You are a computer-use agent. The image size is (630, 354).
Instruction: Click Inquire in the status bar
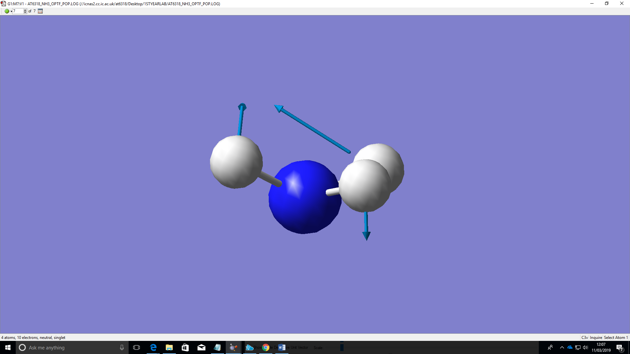596,337
